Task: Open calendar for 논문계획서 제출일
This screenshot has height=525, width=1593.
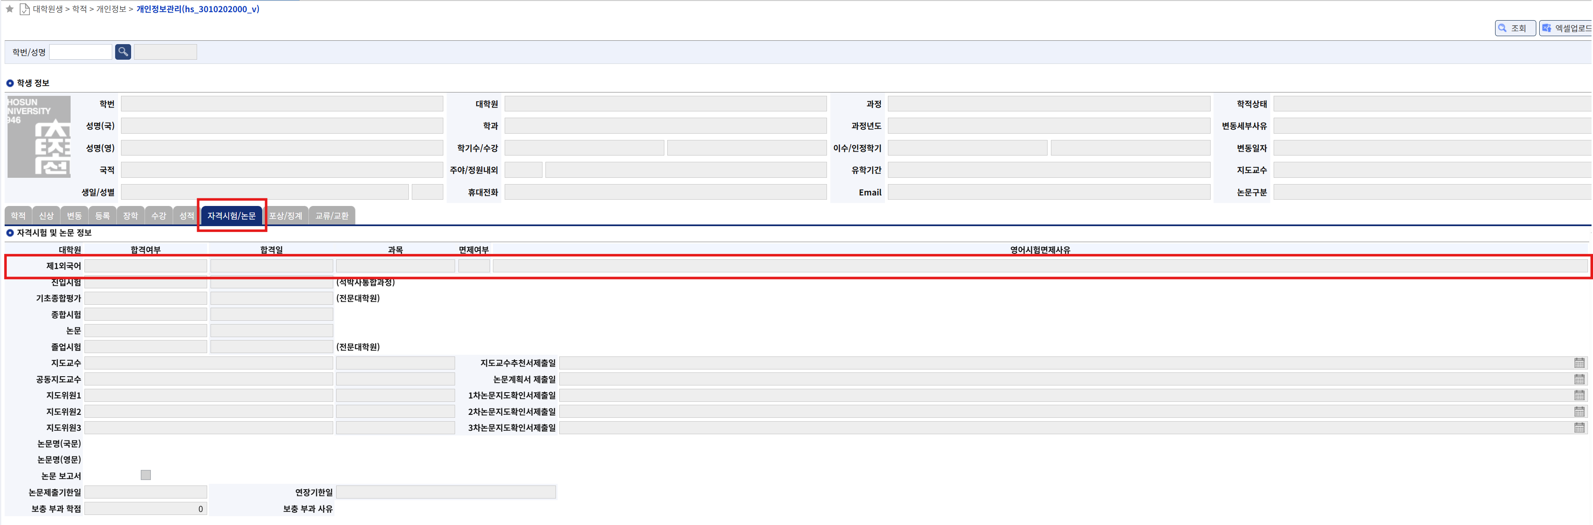Action: click(x=1579, y=379)
